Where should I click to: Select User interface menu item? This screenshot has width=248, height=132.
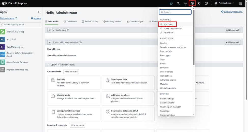(166, 72)
